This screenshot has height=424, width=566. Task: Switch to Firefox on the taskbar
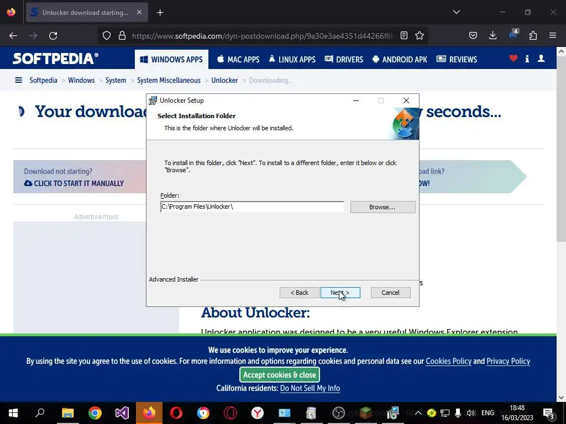click(x=149, y=413)
